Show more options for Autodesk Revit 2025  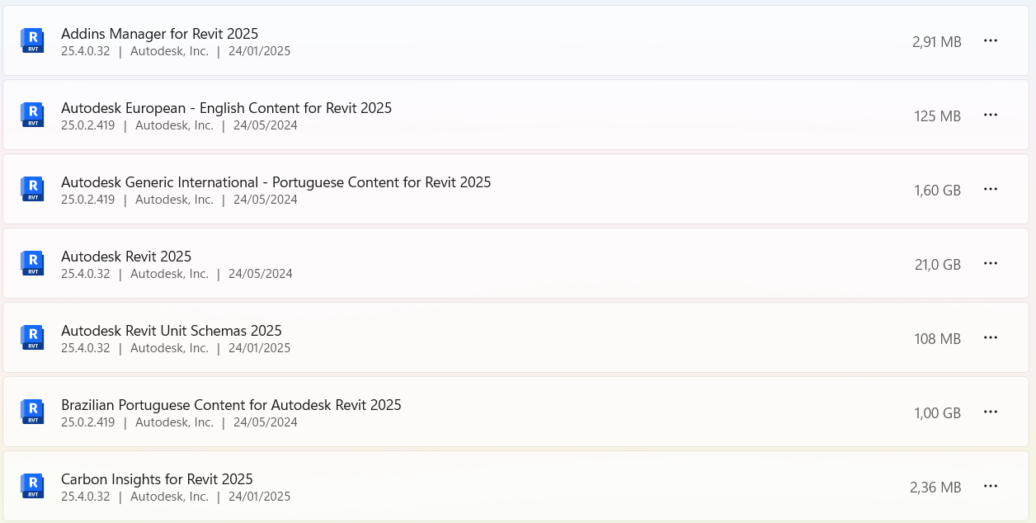click(x=991, y=263)
